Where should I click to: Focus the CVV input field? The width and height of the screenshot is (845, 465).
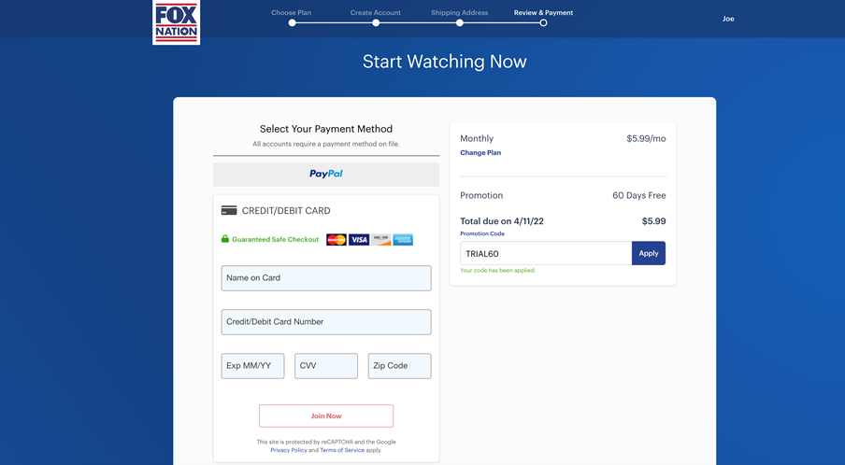click(326, 366)
